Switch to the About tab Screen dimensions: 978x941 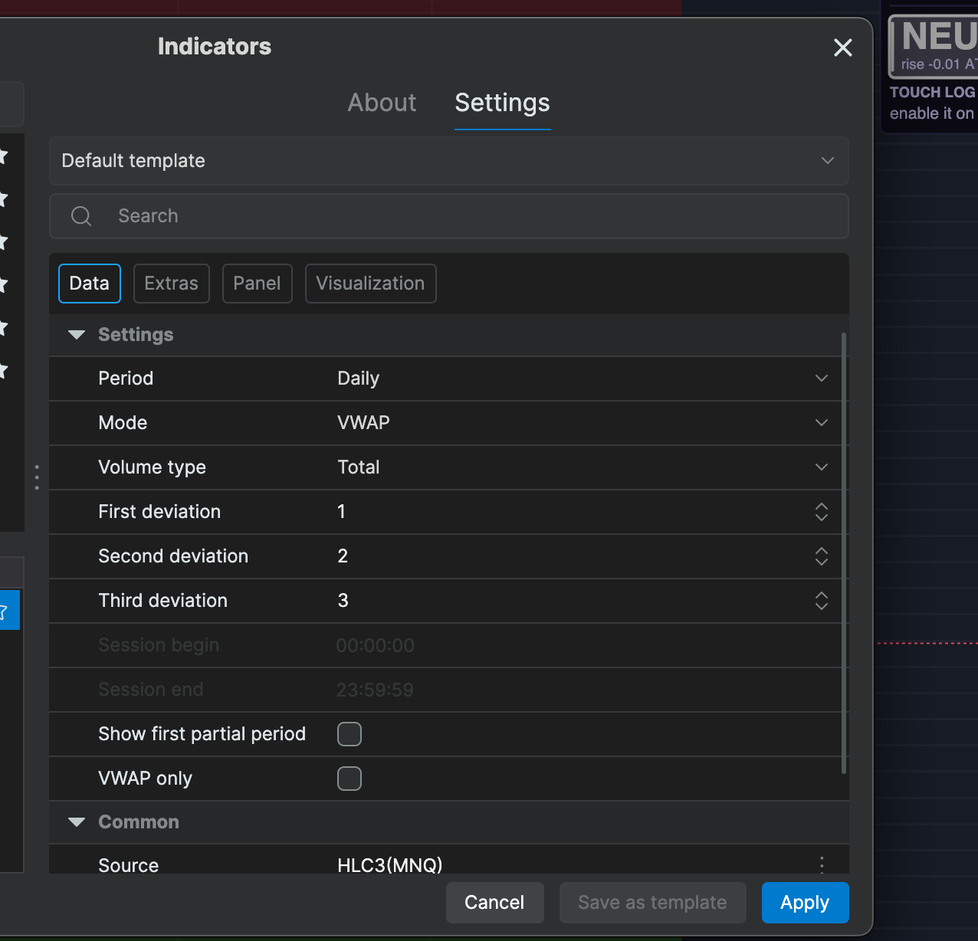[382, 103]
